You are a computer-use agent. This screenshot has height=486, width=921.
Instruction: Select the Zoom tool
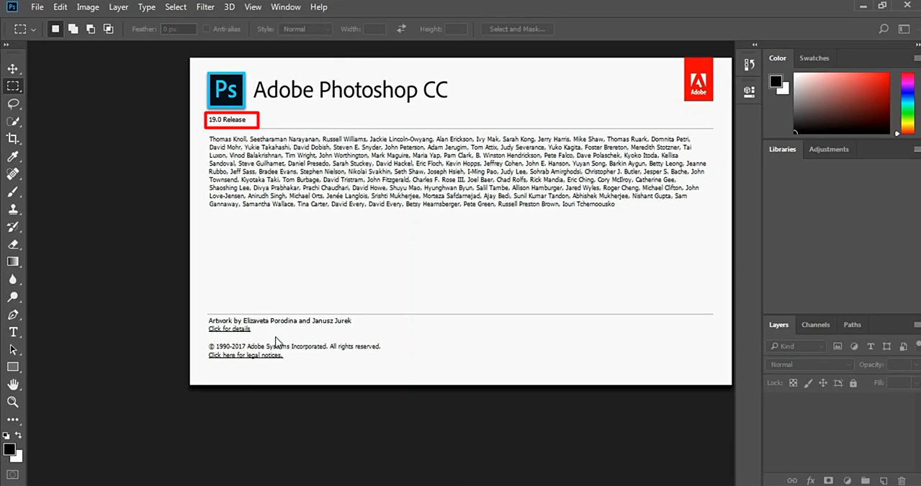(x=13, y=402)
